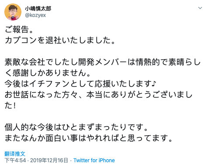
Task: Click the line カプコンを退社いたしました。
Action: pyautogui.click(x=60, y=40)
